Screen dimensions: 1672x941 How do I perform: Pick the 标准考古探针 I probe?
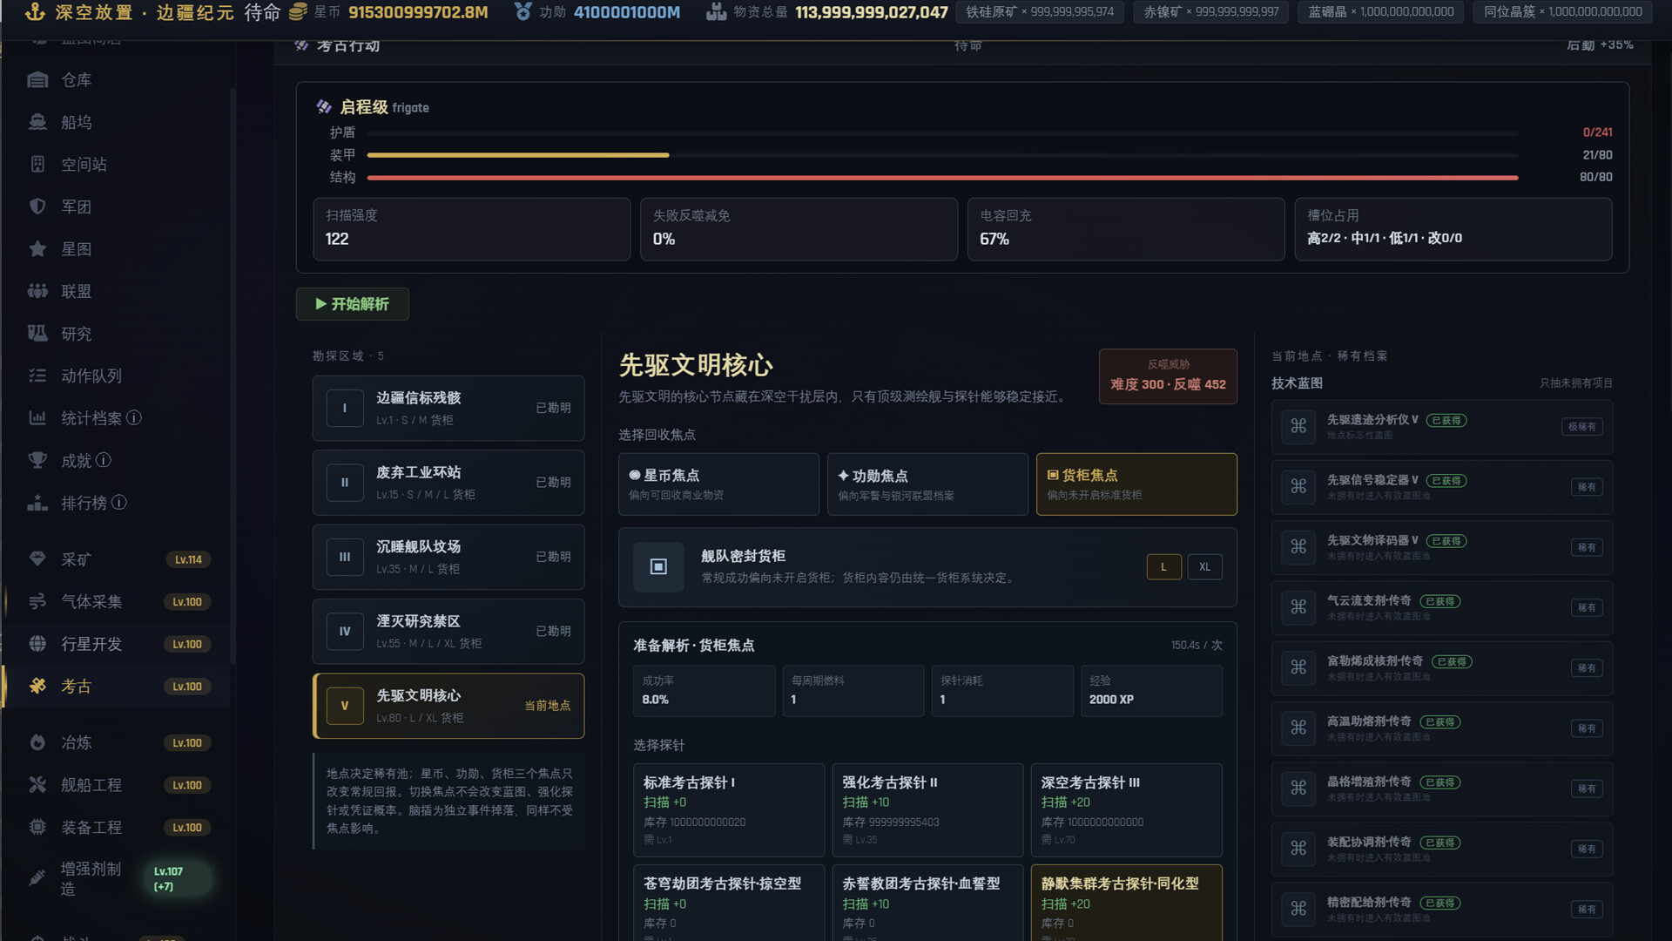tap(729, 810)
